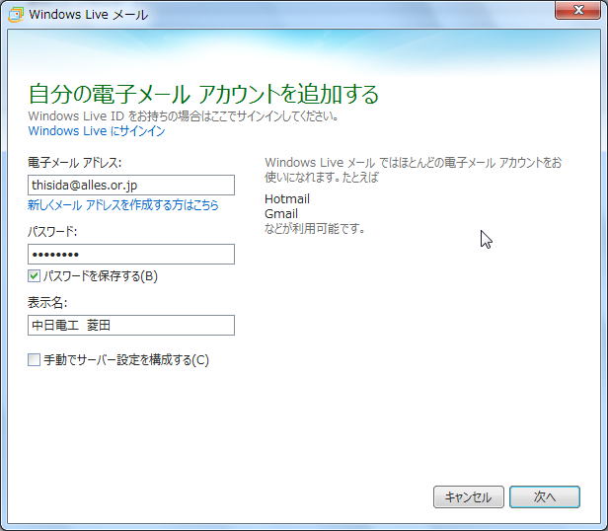Proceed with the 次へ button
Screen dimensions: 608x531
click(545, 496)
